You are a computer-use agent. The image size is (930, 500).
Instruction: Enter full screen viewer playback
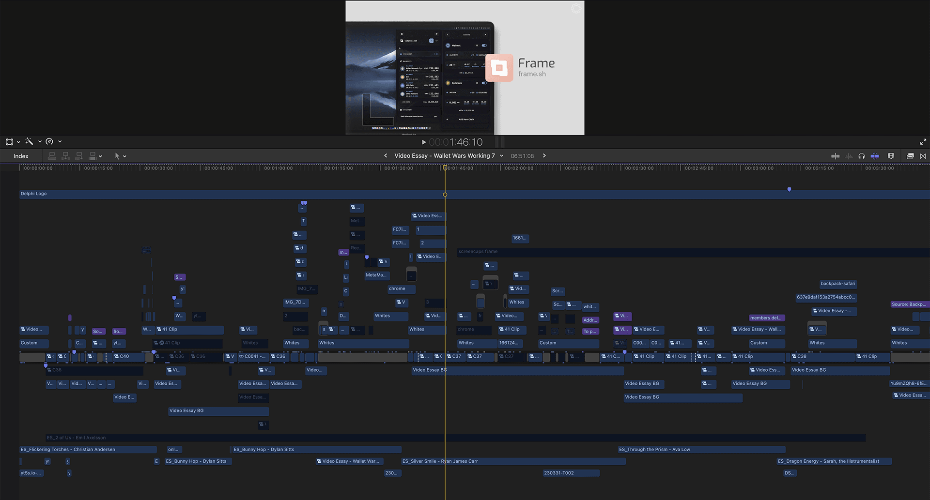(923, 142)
